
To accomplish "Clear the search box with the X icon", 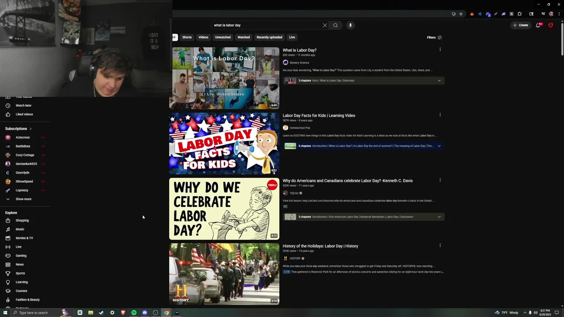I will (x=325, y=25).
